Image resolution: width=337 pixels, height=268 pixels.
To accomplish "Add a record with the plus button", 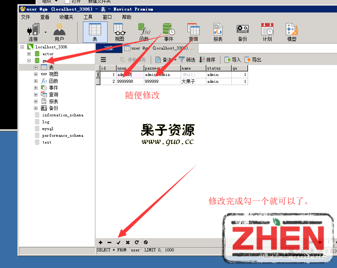I will [x=100, y=242].
